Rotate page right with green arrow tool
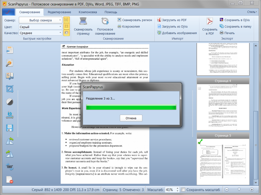Image resolution: width=261 pixels, height=195 pixels. (x=10, y=154)
